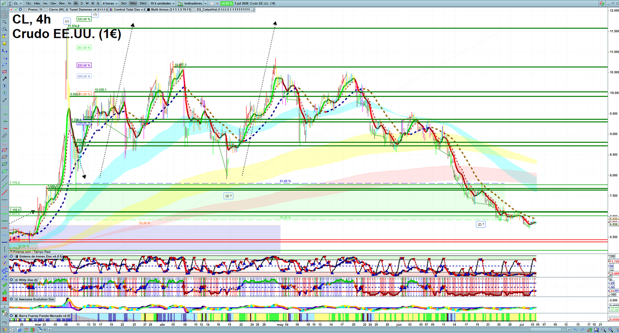Open the three dots options menu

click(4, 323)
